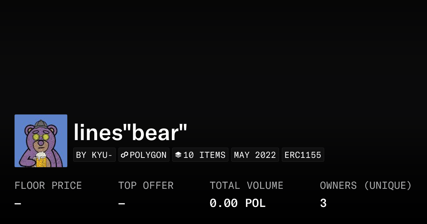The width and height of the screenshot is (427, 224).
Task: Click the top offer dash value
Action: 122,204
